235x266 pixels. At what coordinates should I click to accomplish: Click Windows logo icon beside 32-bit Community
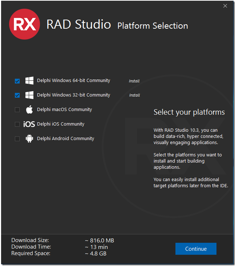(x=29, y=95)
